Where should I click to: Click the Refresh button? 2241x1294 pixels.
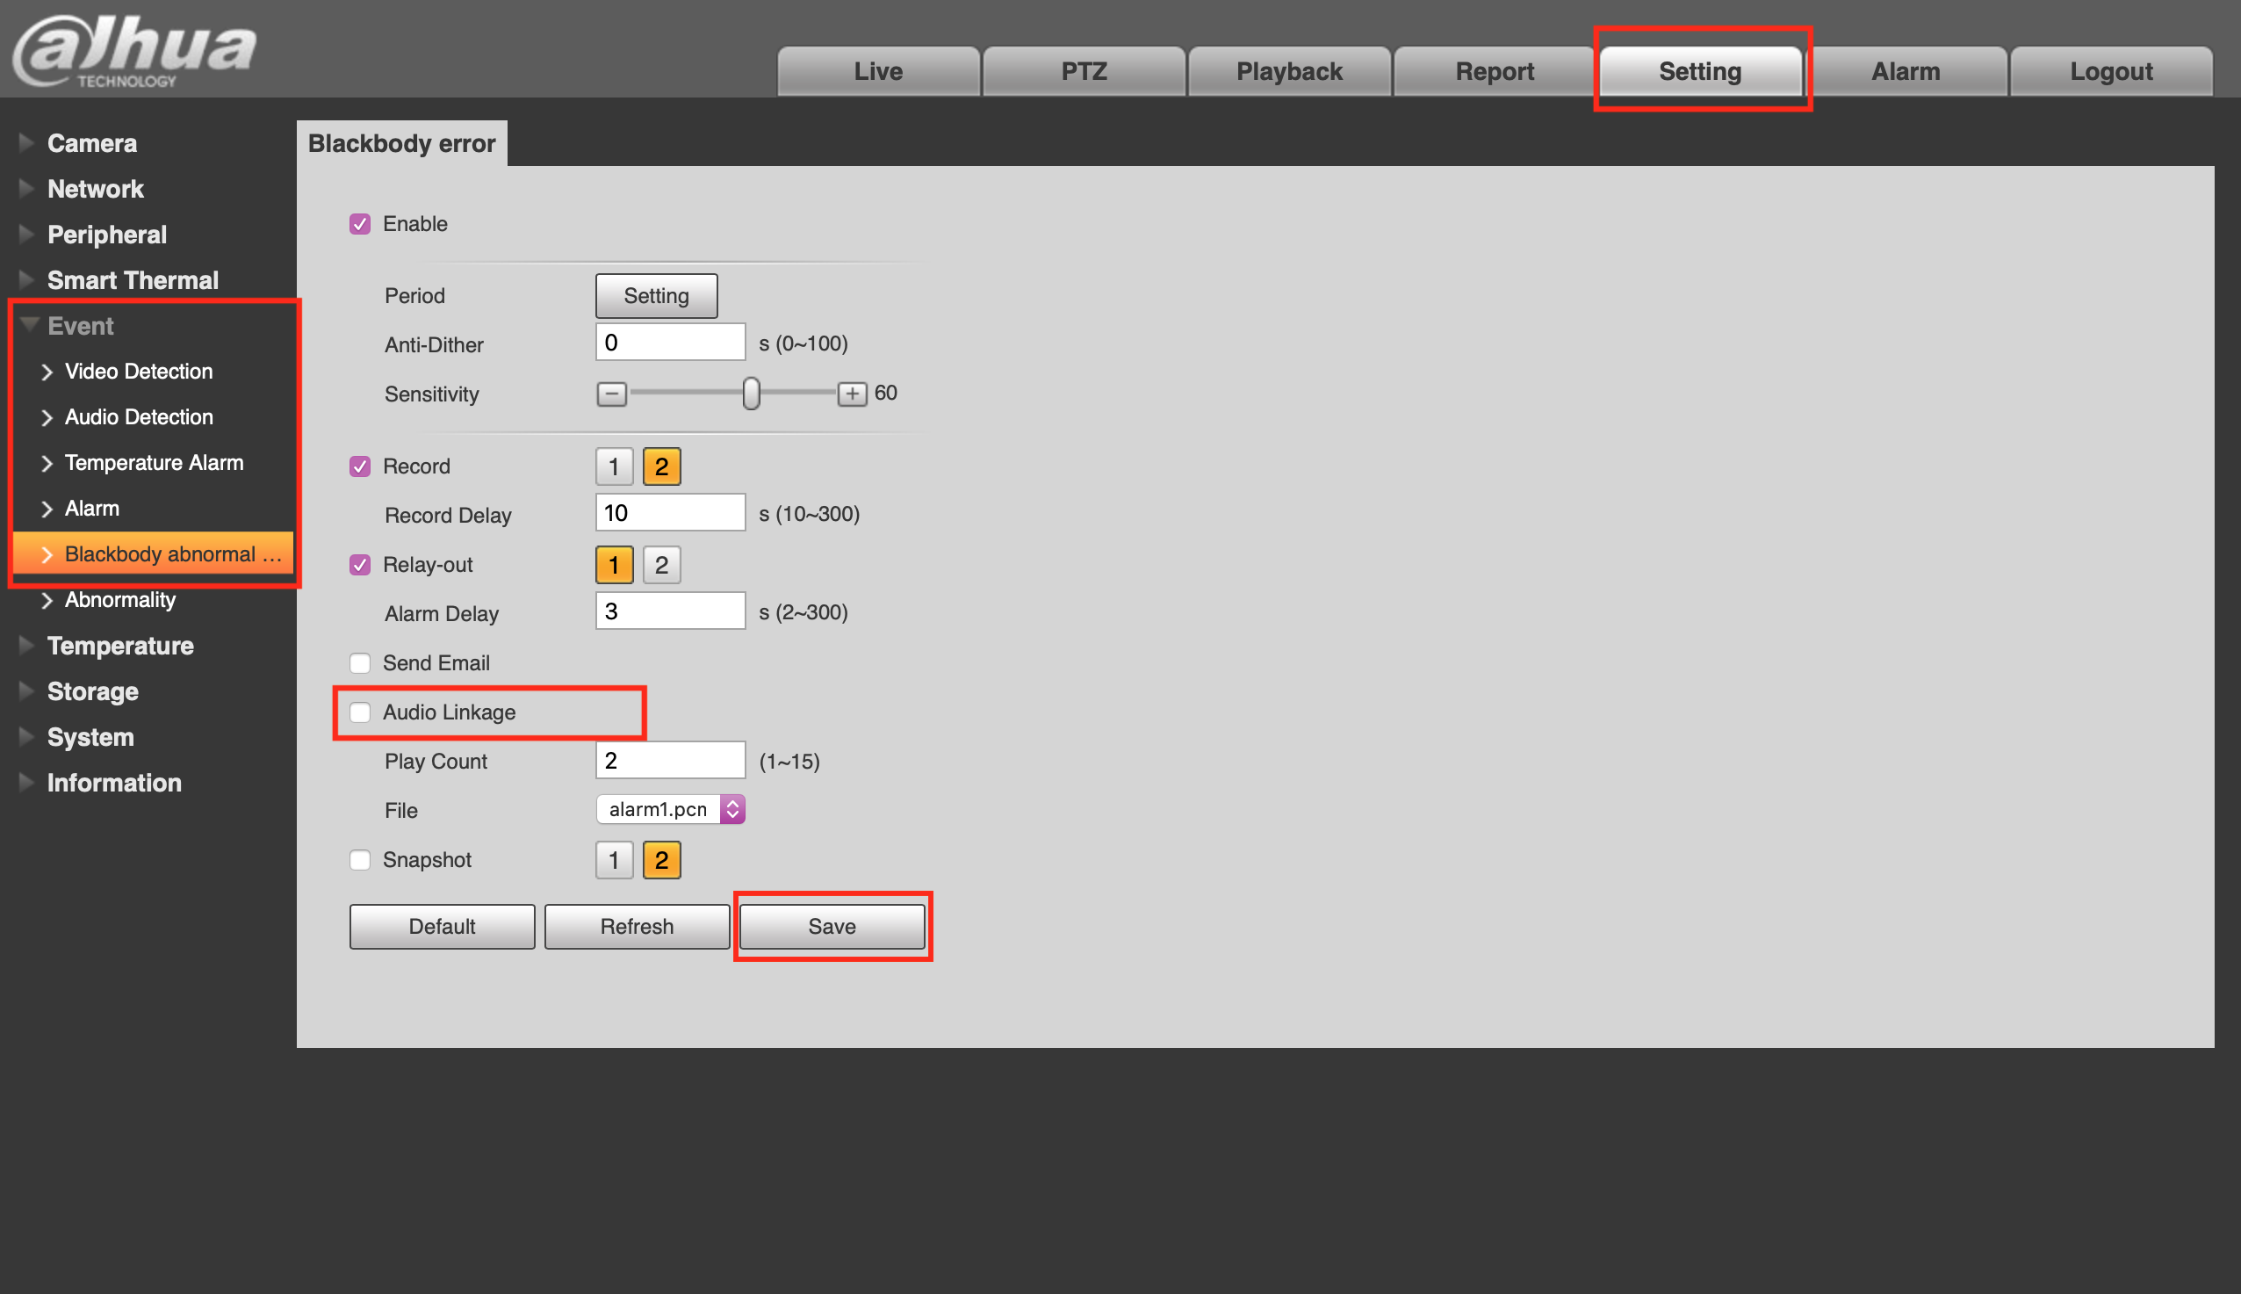click(x=637, y=927)
